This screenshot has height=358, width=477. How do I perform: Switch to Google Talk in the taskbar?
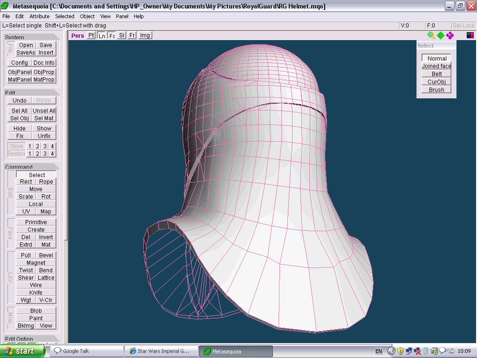(x=87, y=351)
